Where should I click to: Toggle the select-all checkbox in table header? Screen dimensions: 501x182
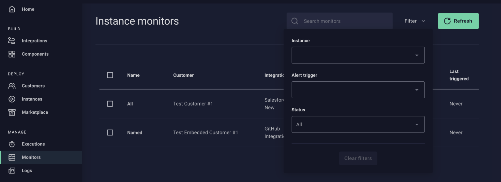pos(110,75)
